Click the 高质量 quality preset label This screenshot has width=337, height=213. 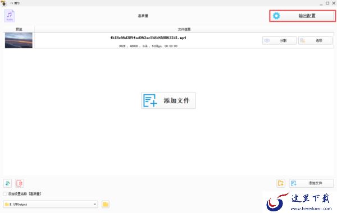(143, 16)
